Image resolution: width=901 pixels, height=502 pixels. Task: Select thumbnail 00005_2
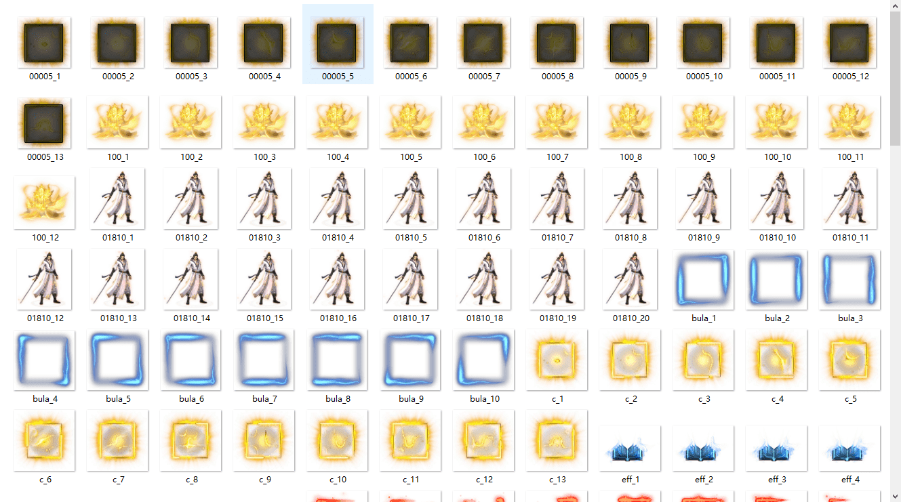(117, 43)
